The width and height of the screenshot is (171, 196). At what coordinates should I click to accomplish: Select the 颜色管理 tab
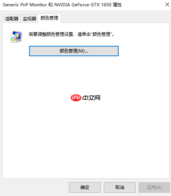[x=49, y=18]
